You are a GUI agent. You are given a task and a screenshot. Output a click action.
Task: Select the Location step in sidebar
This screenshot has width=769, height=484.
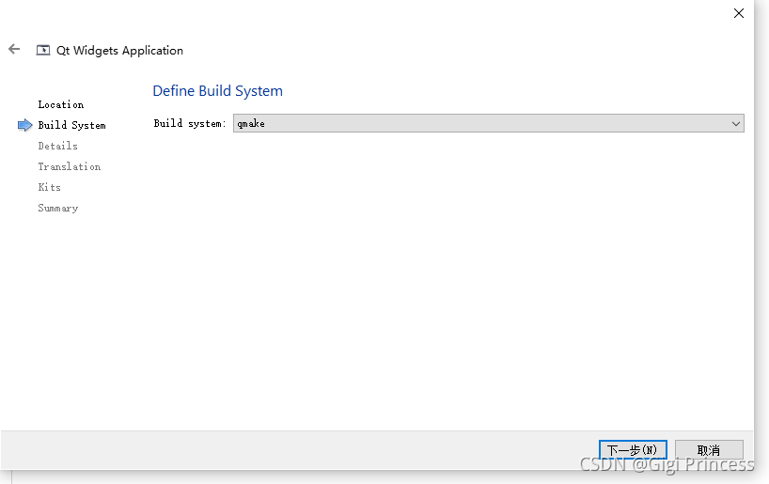pos(61,104)
